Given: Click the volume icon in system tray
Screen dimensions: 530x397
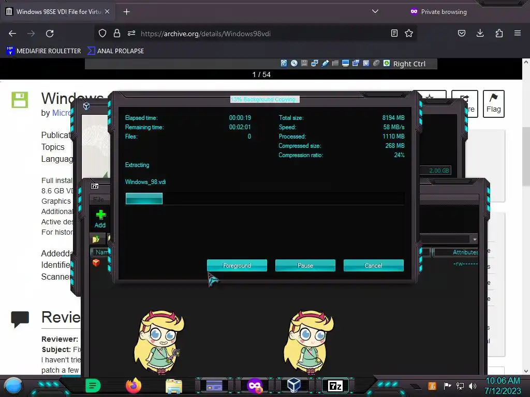Looking at the screenshot, I should tap(473, 386).
